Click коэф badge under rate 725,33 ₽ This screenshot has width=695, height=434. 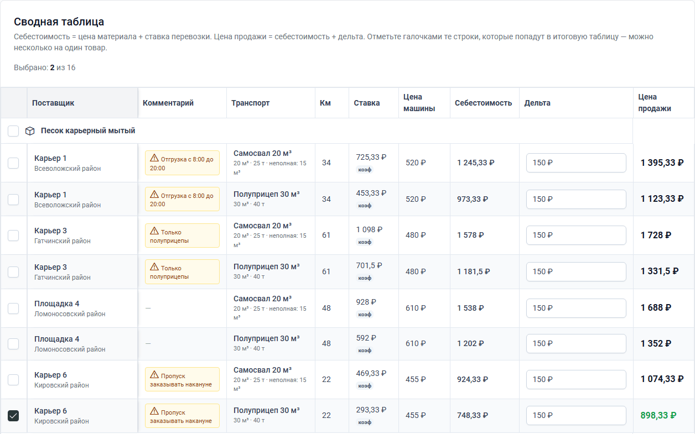365,170
